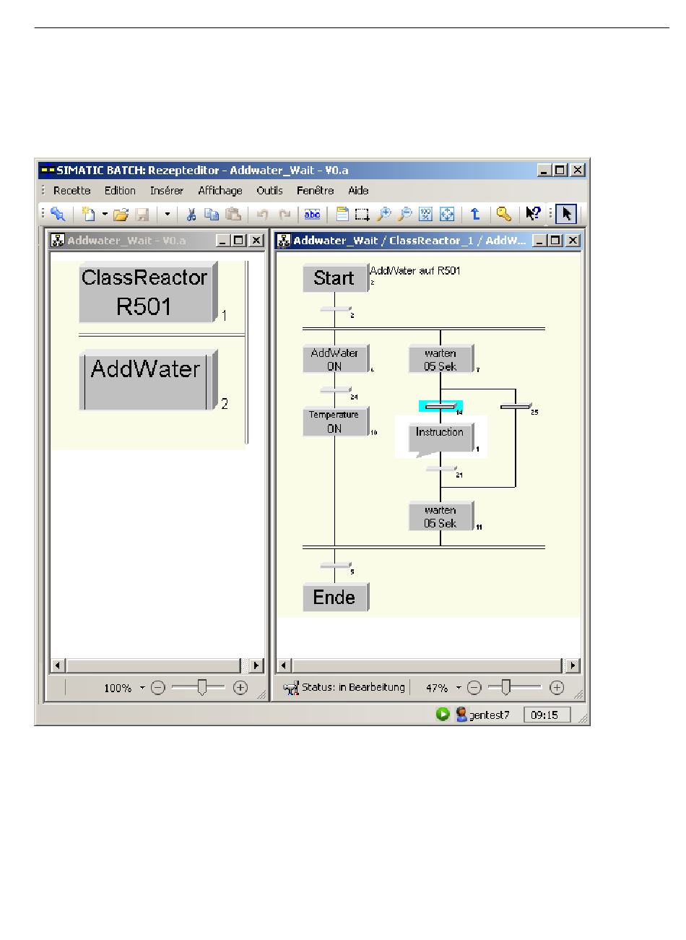This screenshot has height=940, width=686.
Task: Open the properties sheet icon
Action: coord(342,214)
